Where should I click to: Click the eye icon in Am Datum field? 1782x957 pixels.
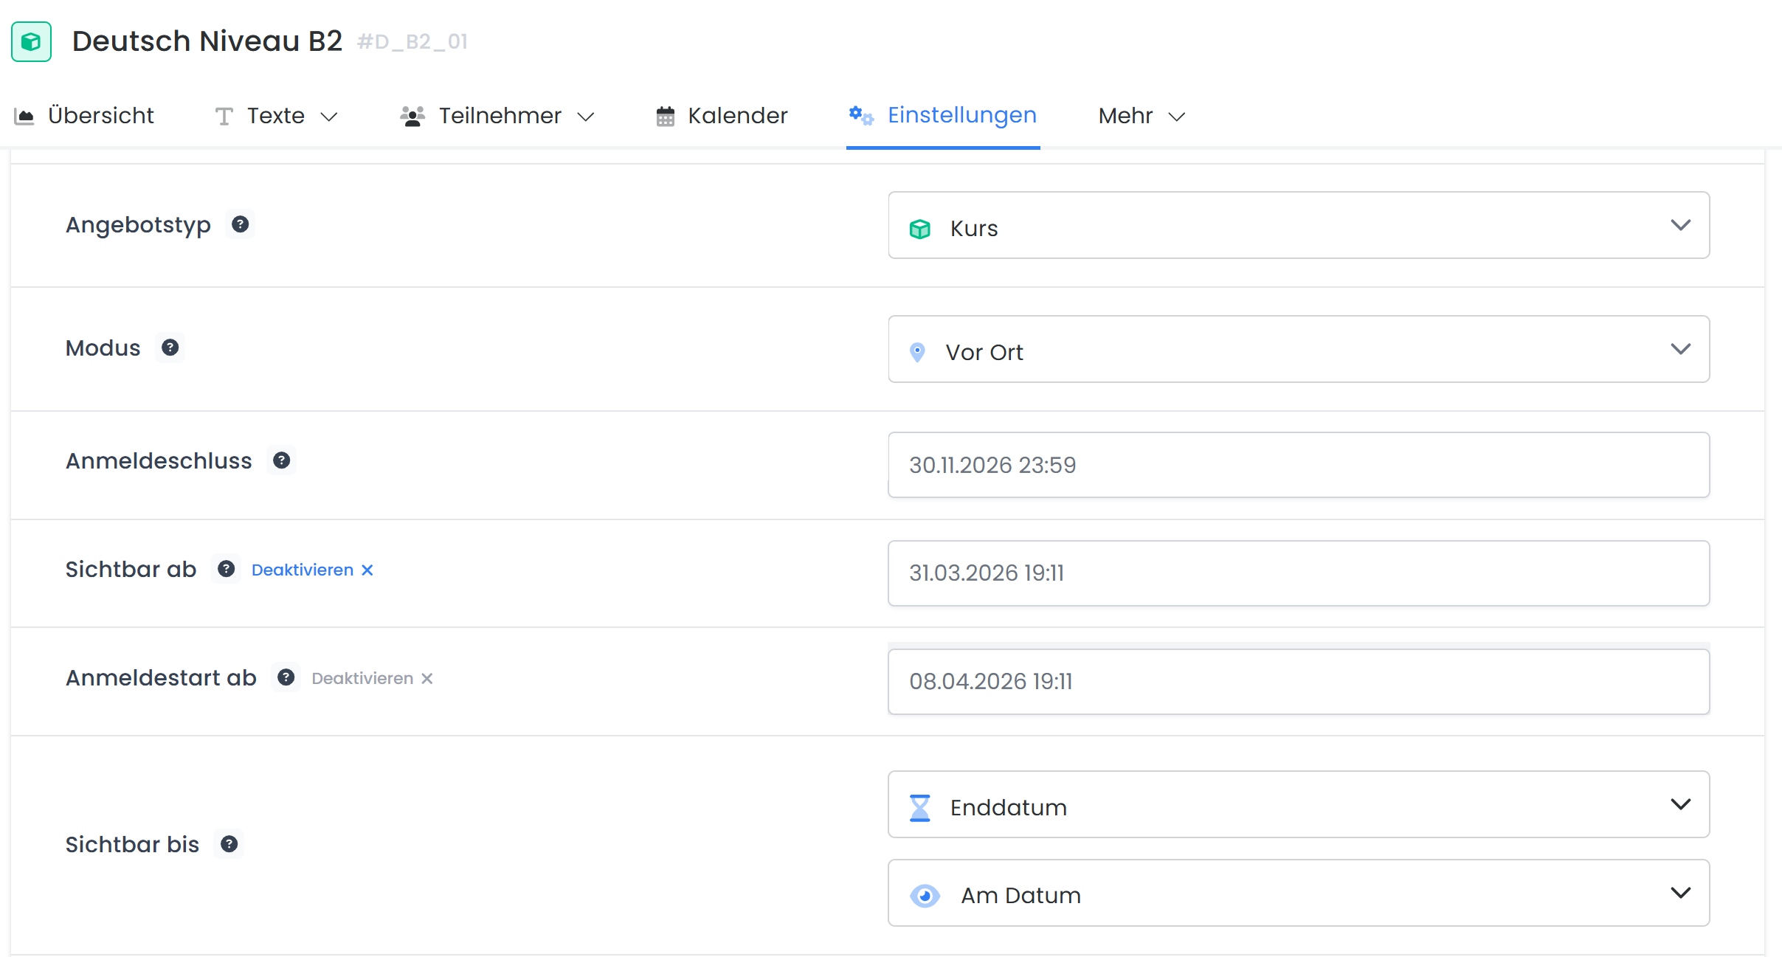[924, 895]
